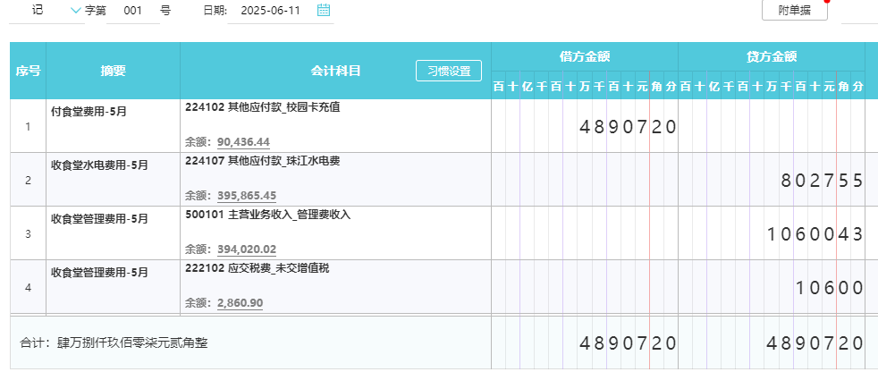
Task: Select account 224107 其他应付款_珠江水电费
Action: click(x=263, y=161)
